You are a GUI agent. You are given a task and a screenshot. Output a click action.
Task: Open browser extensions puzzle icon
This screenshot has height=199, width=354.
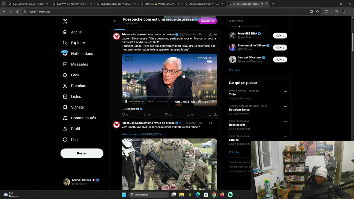[327, 12]
